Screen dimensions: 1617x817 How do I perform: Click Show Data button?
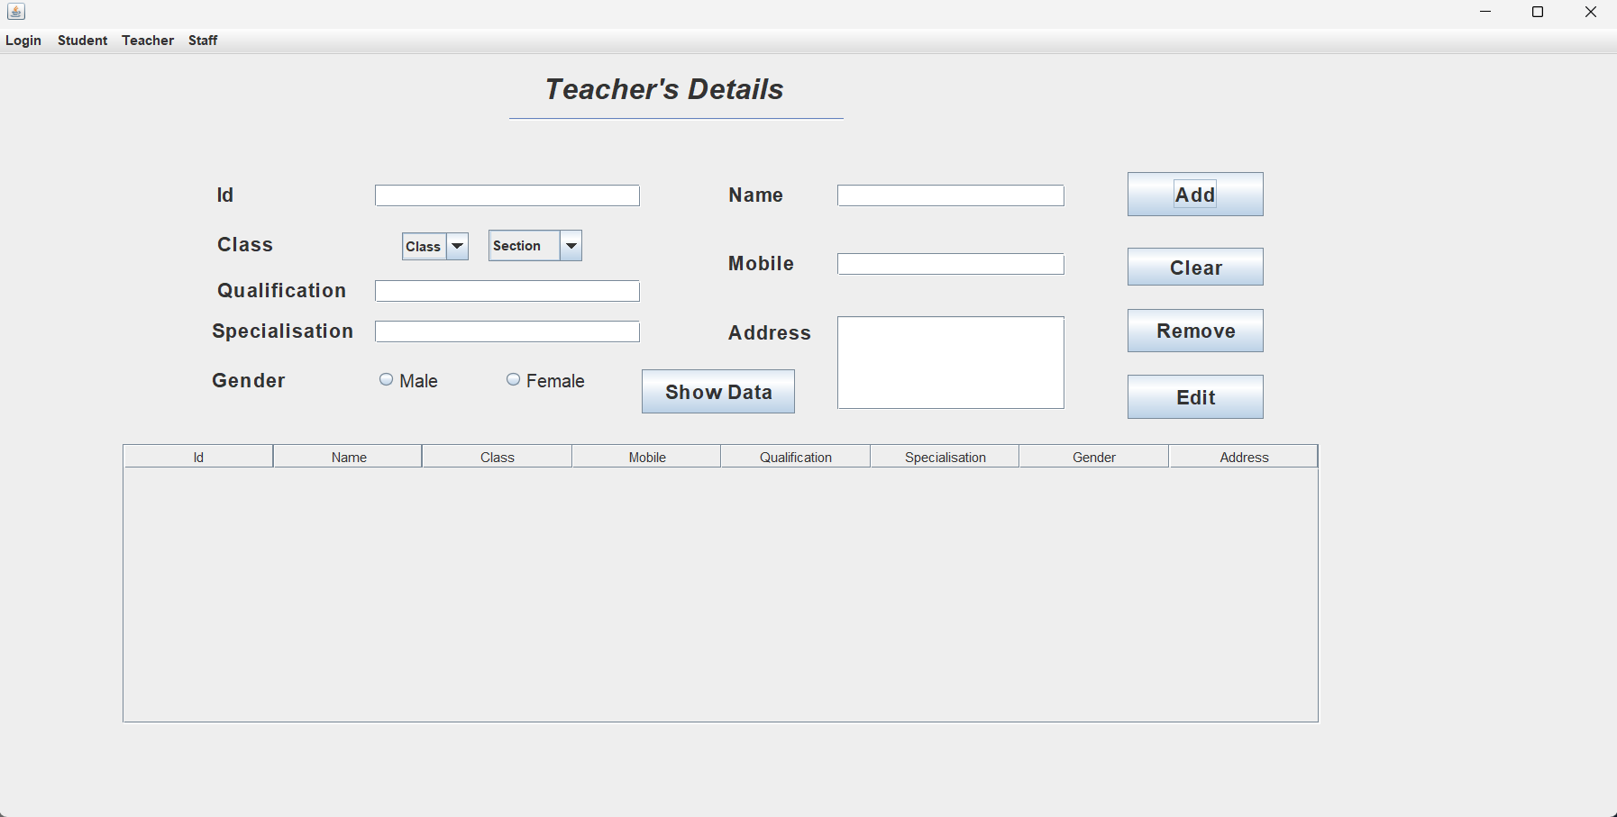point(718,392)
